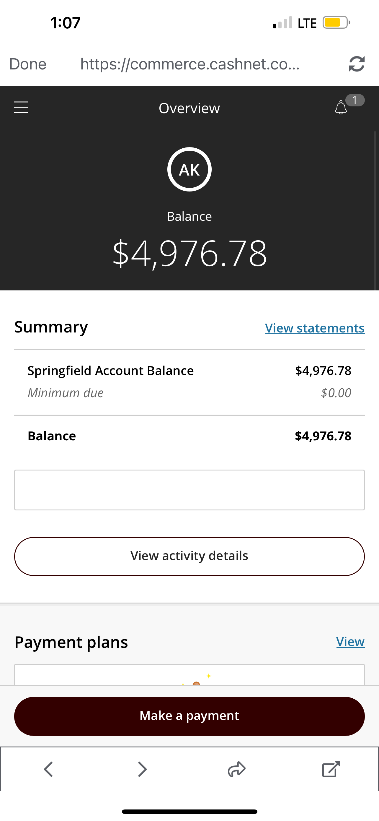Image resolution: width=379 pixels, height=821 pixels.
Task: Reload the page with the refresh icon
Action: (x=356, y=64)
